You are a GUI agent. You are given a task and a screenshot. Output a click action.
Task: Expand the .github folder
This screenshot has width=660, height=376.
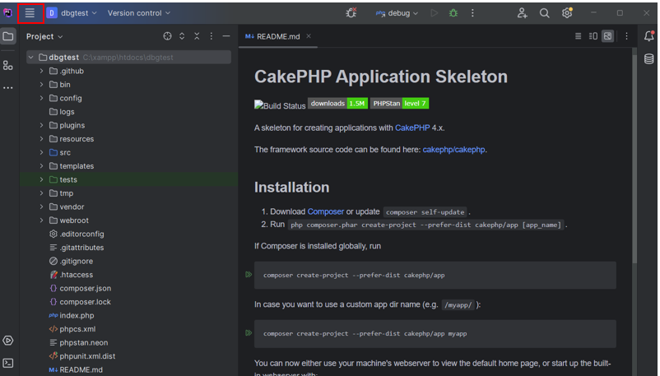point(41,71)
